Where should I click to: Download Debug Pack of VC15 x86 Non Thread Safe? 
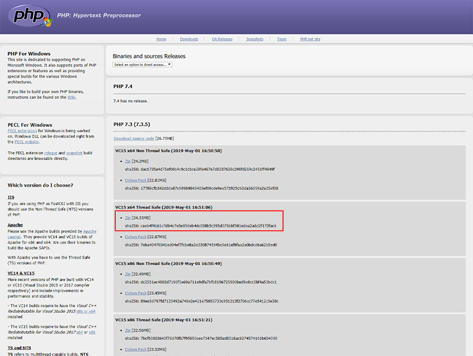(x=136, y=293)
